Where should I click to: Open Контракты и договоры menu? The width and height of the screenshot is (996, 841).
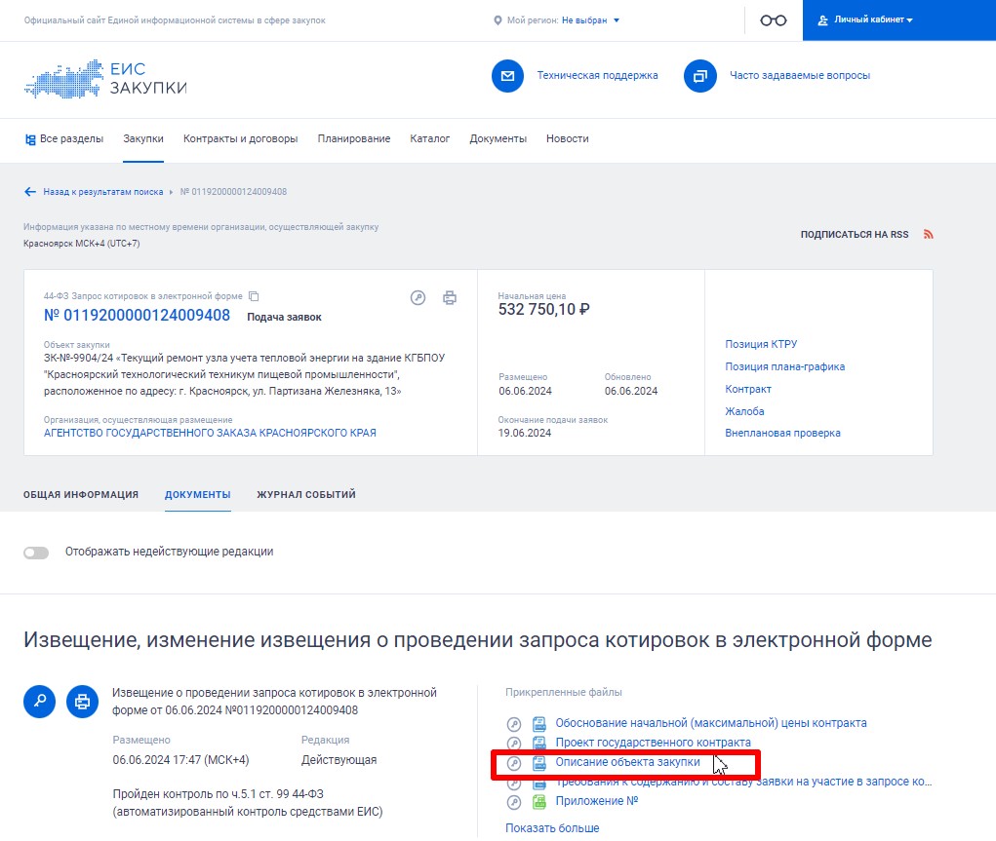point(240,138)
